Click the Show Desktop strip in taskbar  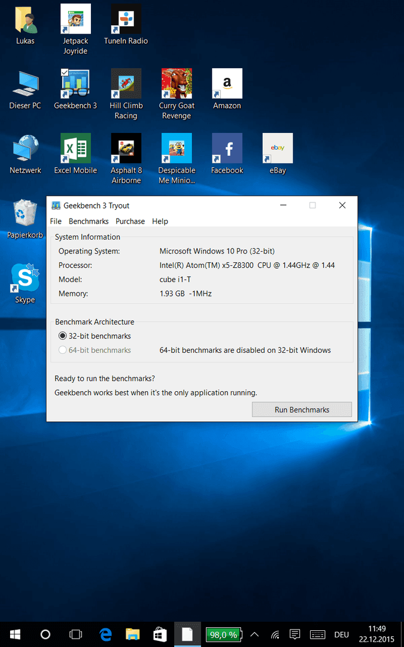[x=402, y=634]
